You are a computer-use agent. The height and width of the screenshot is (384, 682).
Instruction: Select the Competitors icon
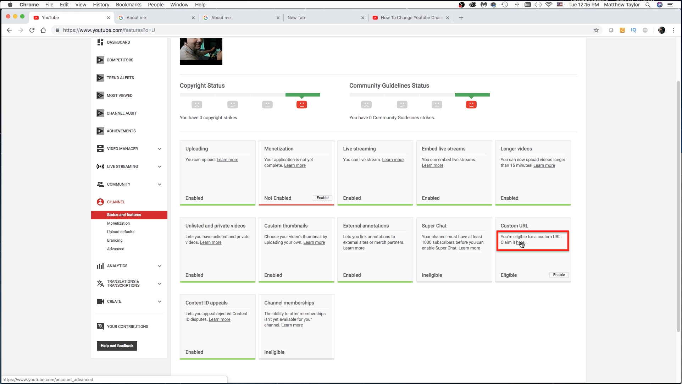(100, 60)
